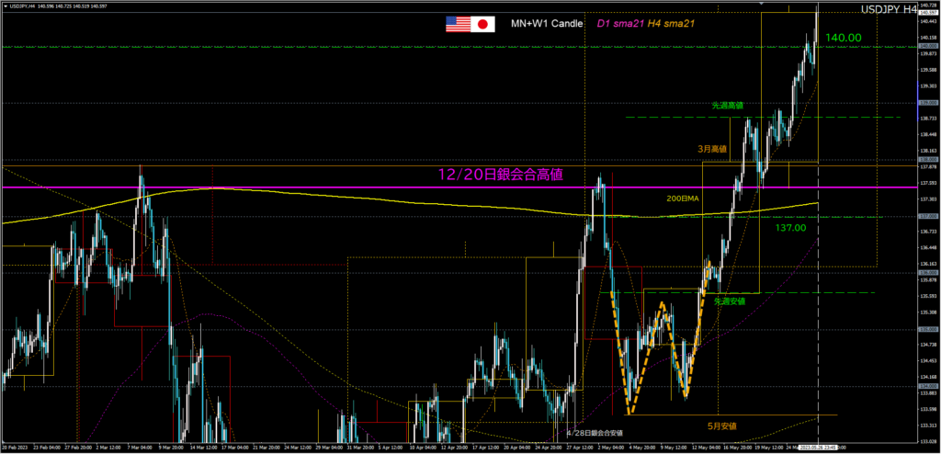Viewport: 941px width, 454px height.
Task: Click the 3月高値 orange label
Action: 711,148
